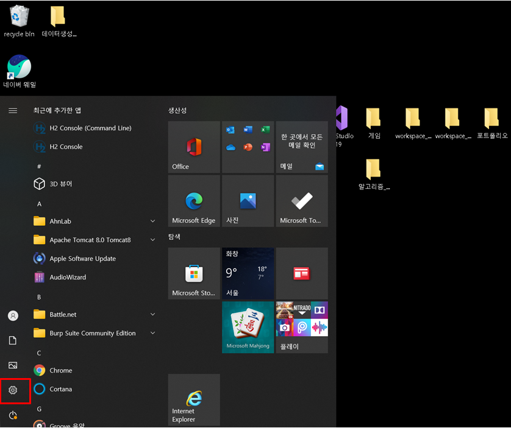Select the Visual Studio desktop shortcut
This screenshot has height=428, width=511.
[x=344, y=126]
